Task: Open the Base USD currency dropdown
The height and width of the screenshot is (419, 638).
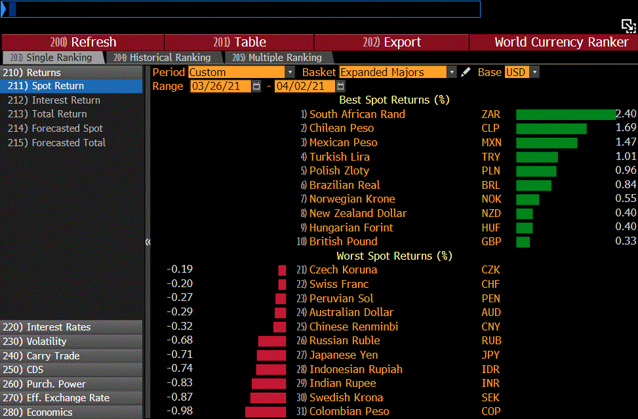Action: (x=535, y=72)
